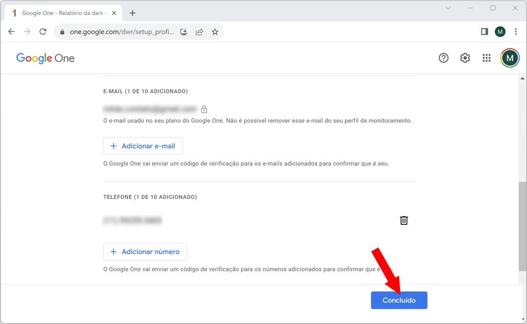Screen dimensions: 527x324
Task: Reload the current page
Action: (x=43, y=32)
